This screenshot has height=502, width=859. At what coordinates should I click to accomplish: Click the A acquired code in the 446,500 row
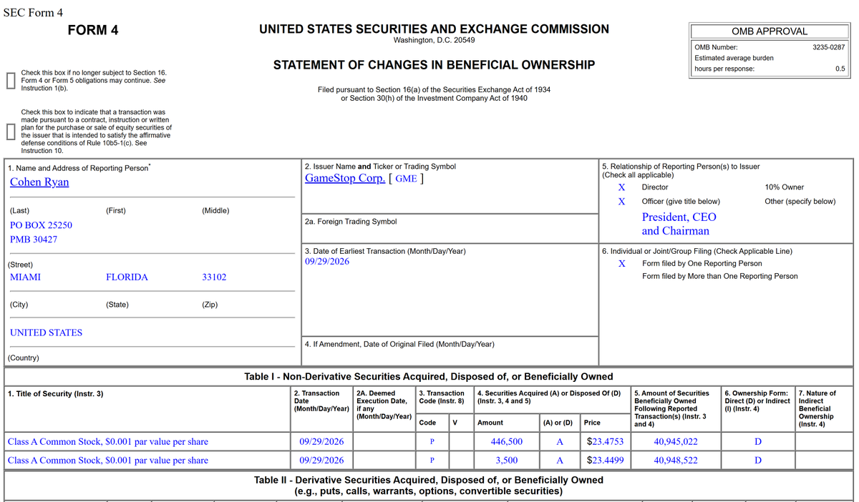(x=560, y=442)
